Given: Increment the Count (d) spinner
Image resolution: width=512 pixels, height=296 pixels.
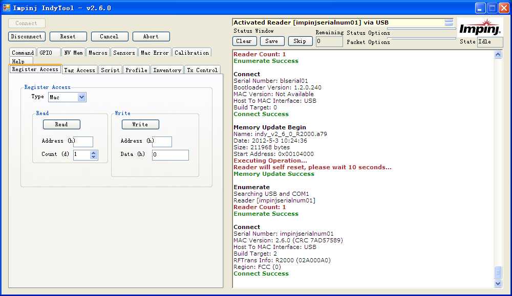Looking at the screenshot, I should 94,152.
